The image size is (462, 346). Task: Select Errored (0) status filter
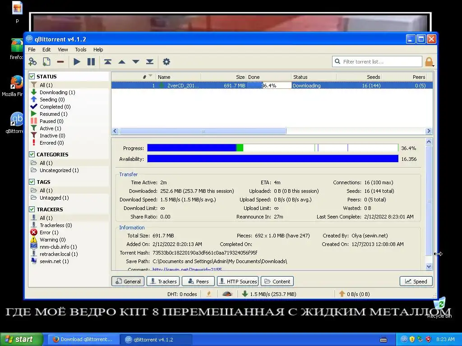click(52, 143)
